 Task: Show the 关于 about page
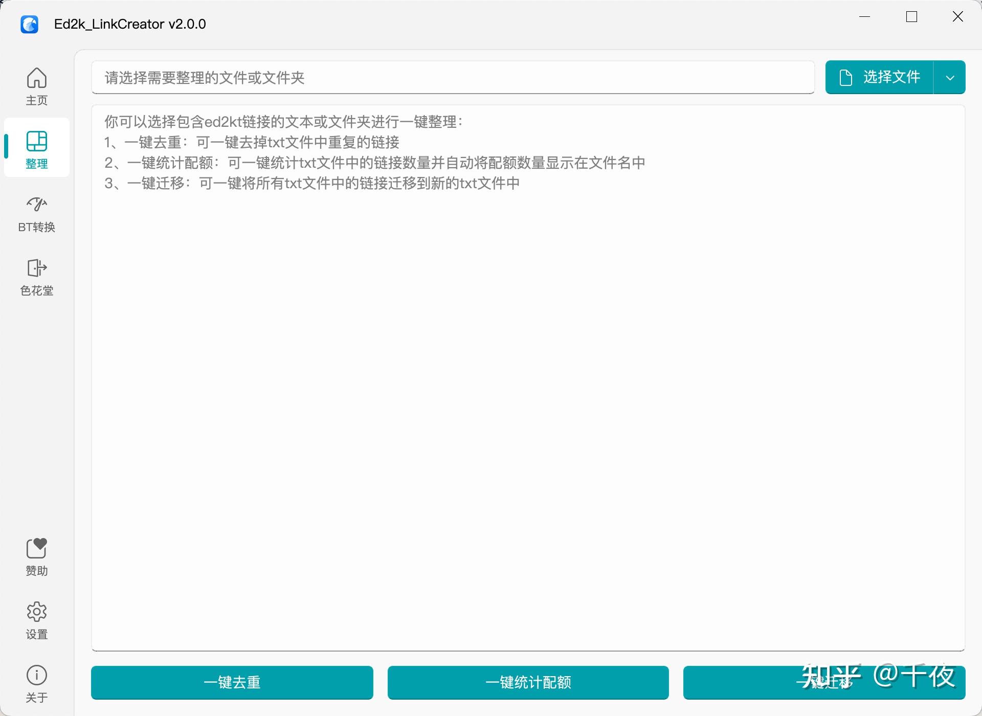tap(37, 683)
